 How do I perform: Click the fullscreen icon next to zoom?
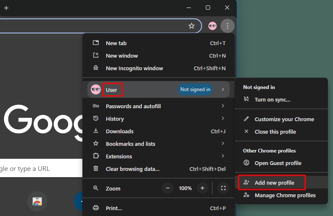tap(223, 188)
